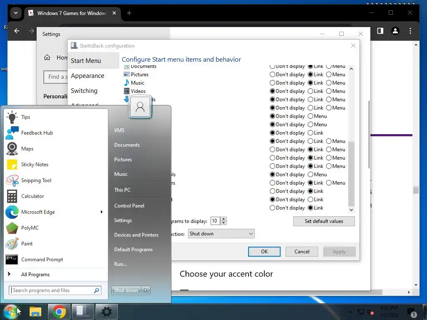Viewport: 427px width, 320px height.
Task: Open Chrome three-dot menu
Action: [410, 31]
